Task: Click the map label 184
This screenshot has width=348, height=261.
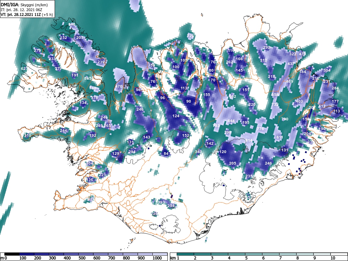Action: (302, 72)
